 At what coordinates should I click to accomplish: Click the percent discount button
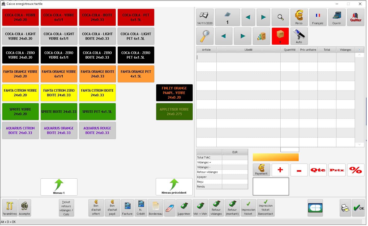tap(356, 170)
